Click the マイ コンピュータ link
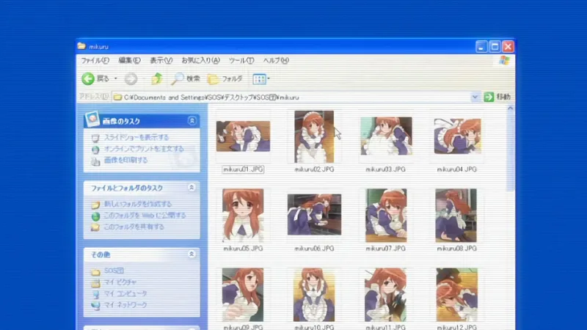Image resolution: width=587 pixels, height=330 pixels. [x=125, y=293]
